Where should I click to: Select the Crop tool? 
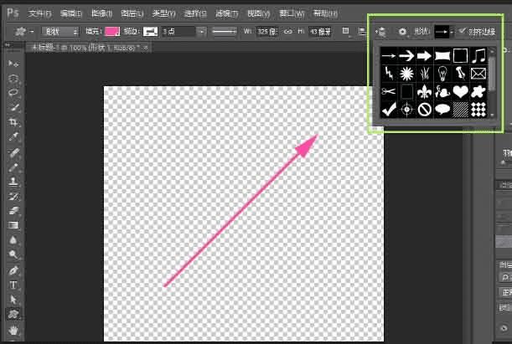coord(13,122)
